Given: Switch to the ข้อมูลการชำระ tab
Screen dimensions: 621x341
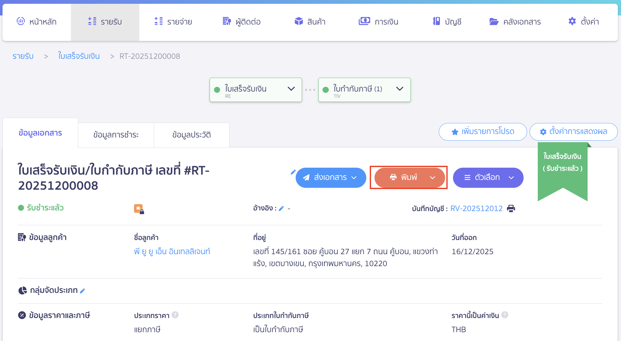Looking at the screenshot, I should coord(115,135).
